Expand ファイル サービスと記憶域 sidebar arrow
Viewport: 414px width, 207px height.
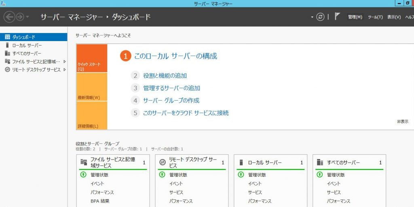(65, 62)
